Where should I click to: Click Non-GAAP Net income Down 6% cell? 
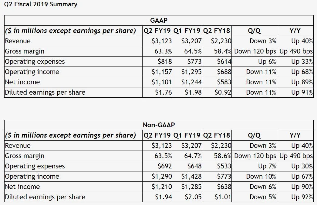[x=254, y=187]
